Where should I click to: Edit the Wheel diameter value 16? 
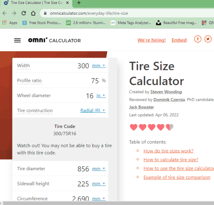click(90, 96)
